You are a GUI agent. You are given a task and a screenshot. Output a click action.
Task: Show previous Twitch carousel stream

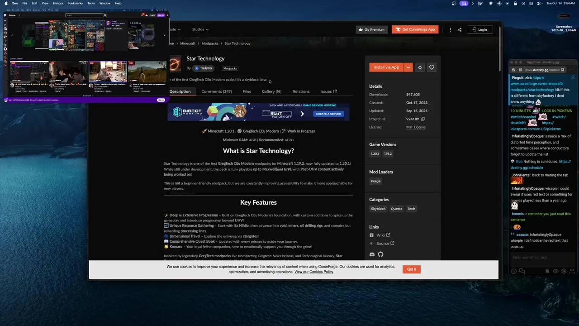12,35
